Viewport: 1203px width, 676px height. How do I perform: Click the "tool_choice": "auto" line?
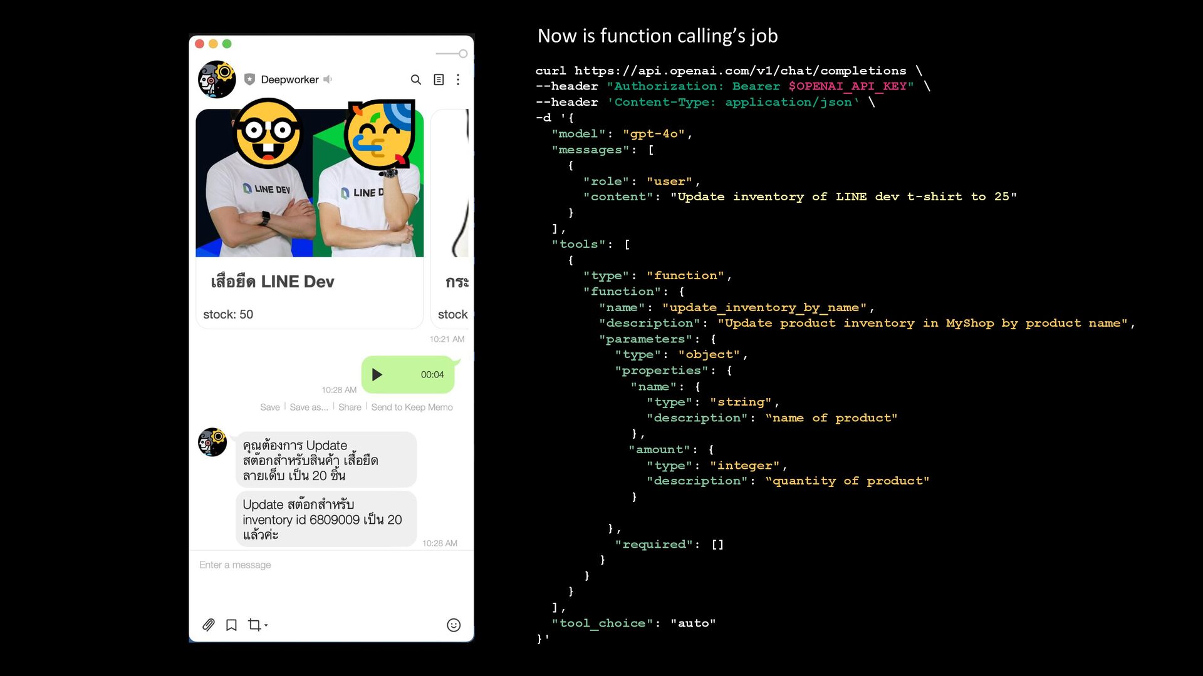tap(633, 623)
